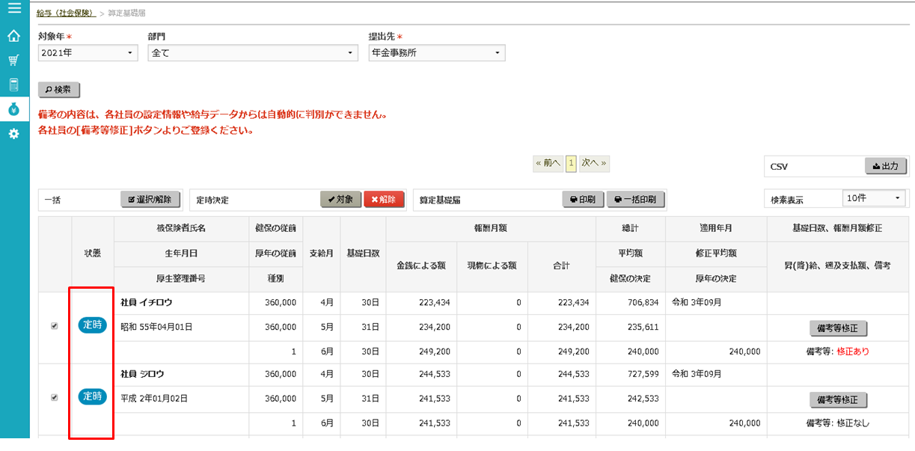
Task: Expand the 部門 dropdown set to 全て
Action: click(x=252, y=52)
